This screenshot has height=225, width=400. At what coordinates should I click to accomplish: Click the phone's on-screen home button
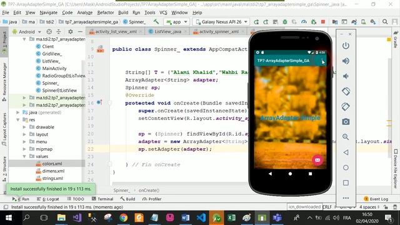[290, 174]
